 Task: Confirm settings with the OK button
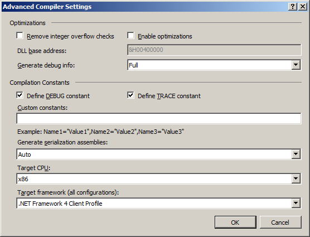tap(235, 223)
